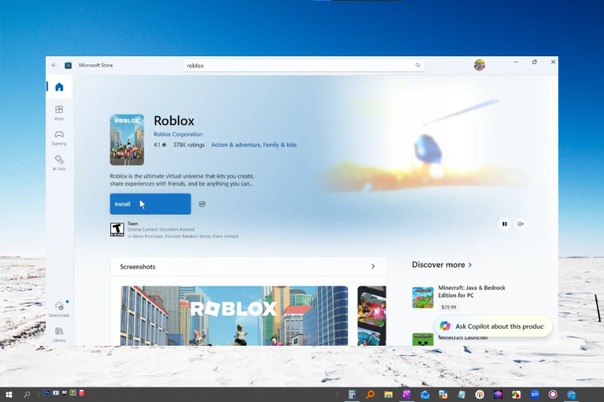Focus the search box containing roblox

(303, 65)
